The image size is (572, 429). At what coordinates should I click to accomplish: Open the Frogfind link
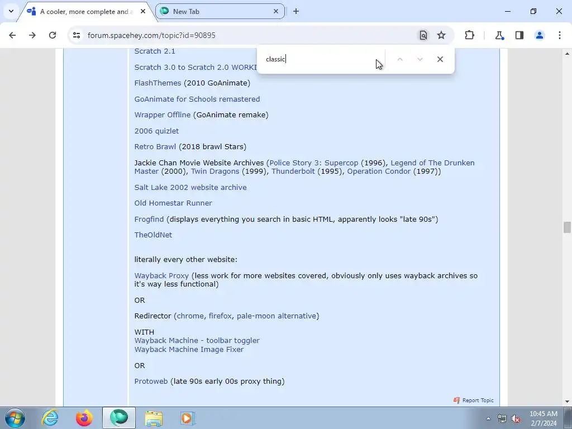(149, 219)
